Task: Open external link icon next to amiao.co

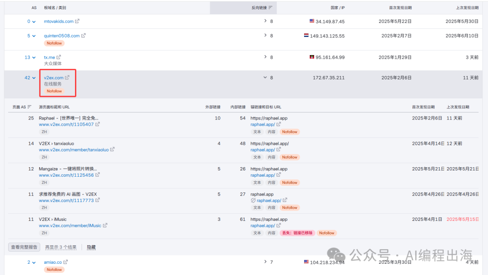Action: pyautogui.click(x=66, y=262)
